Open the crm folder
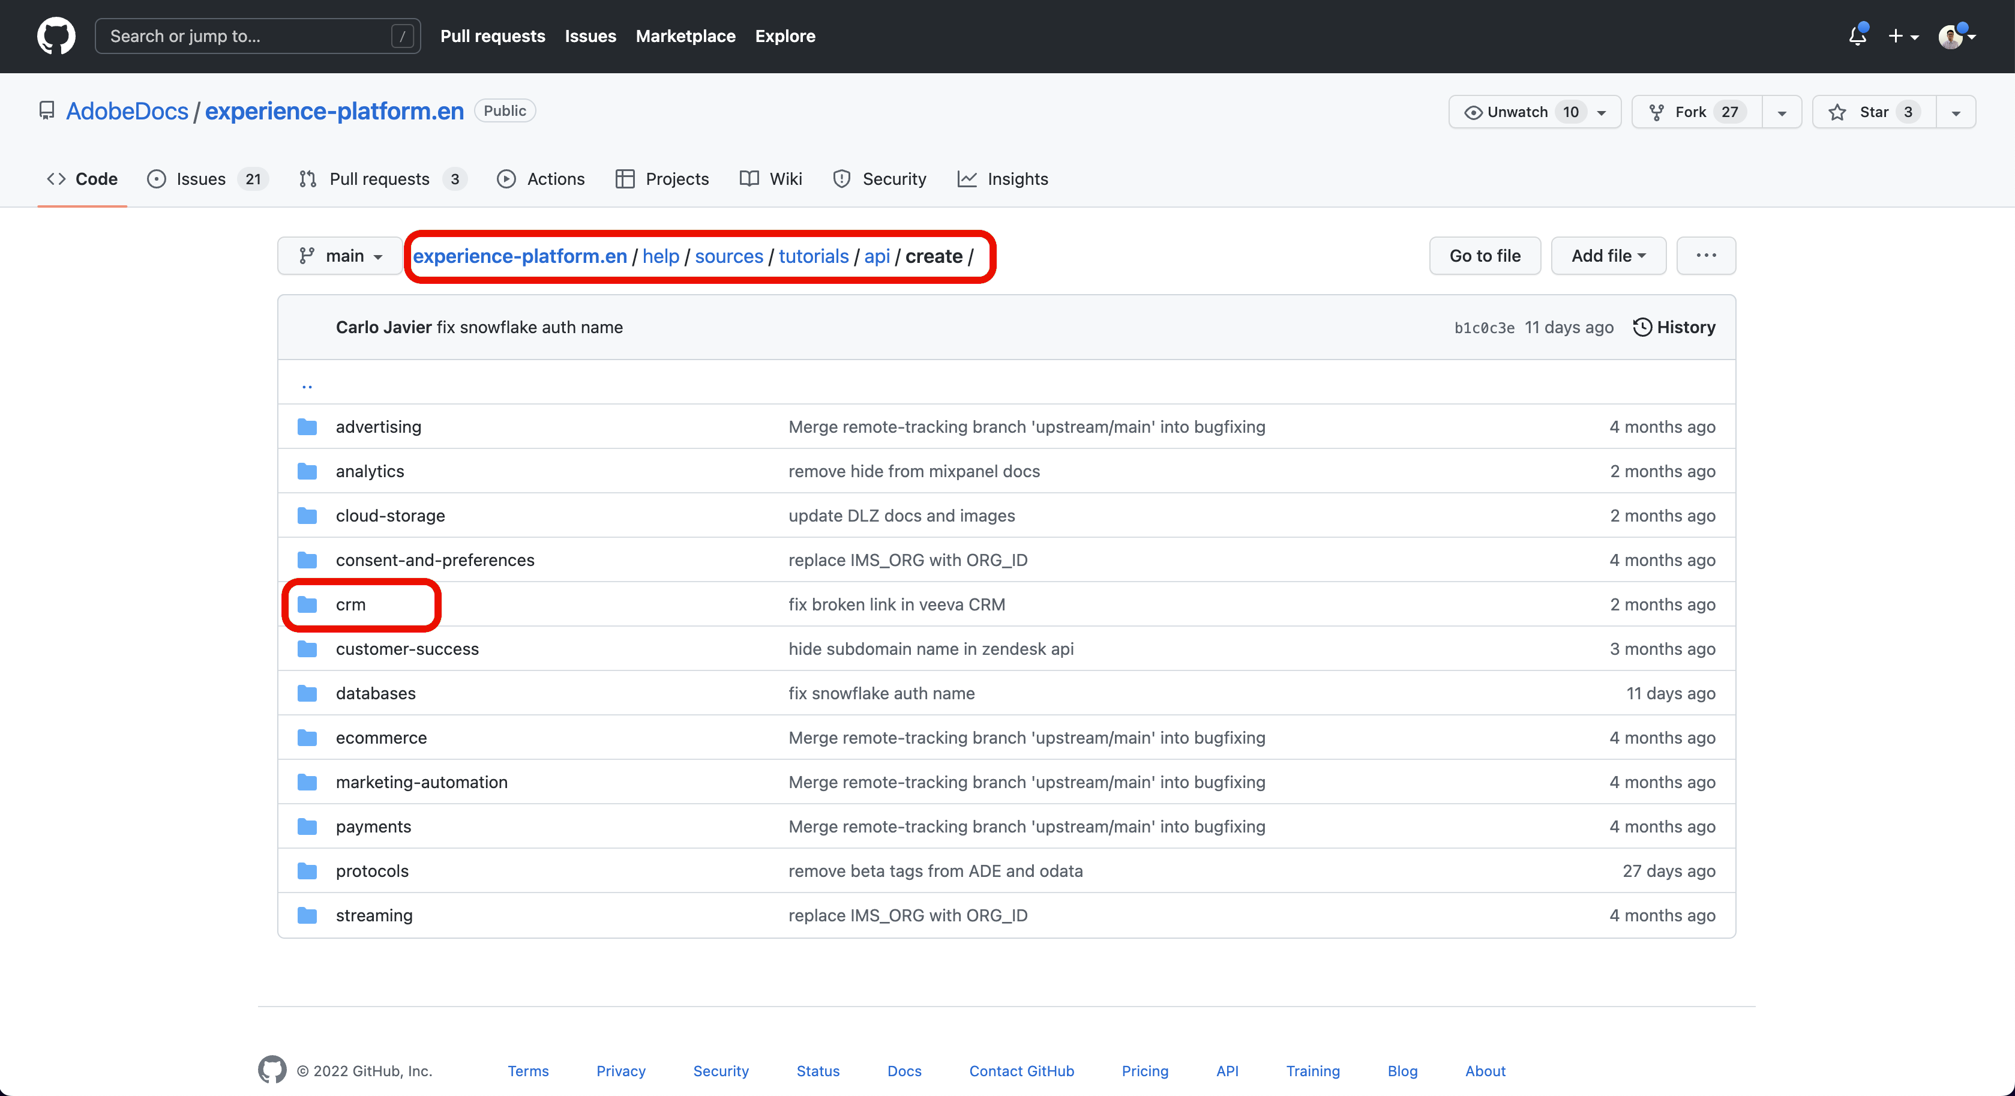Screen dimensions: 2015x1096 click(350, 604)
